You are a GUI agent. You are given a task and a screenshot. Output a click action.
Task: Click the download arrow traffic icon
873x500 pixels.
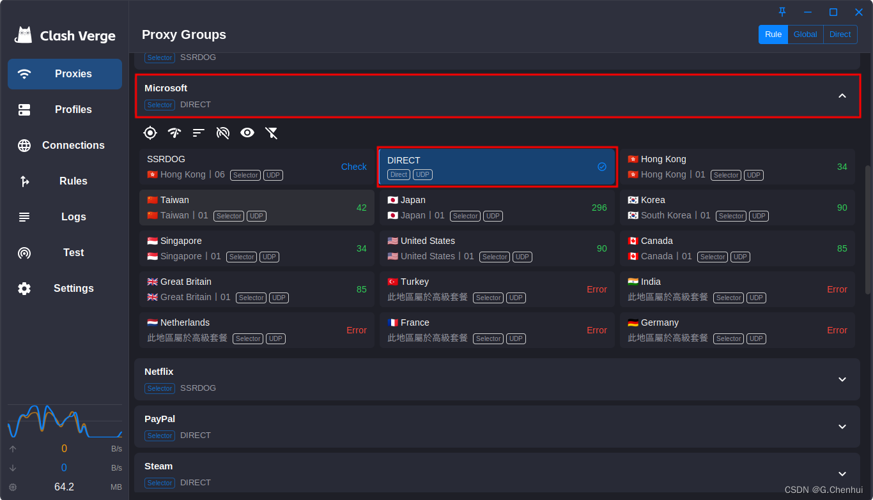coord(13,468)
